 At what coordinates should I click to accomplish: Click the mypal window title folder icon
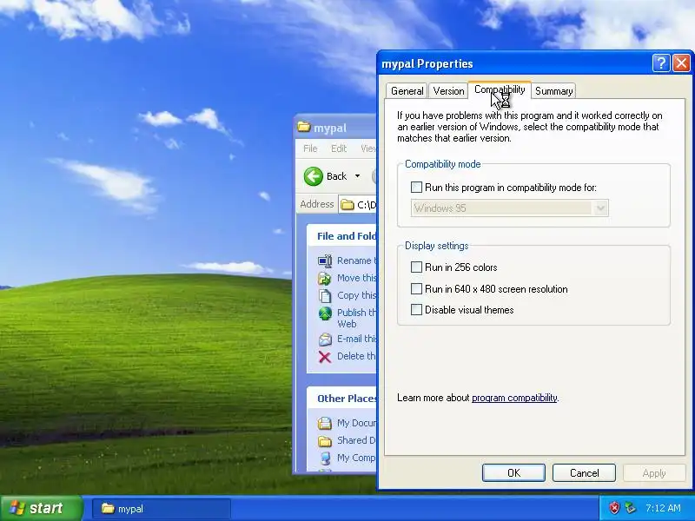(x=304, y=127)
